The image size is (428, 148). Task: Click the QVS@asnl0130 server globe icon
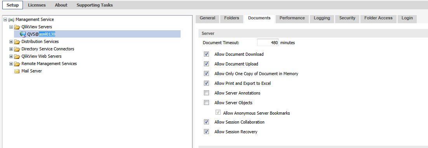23,34
